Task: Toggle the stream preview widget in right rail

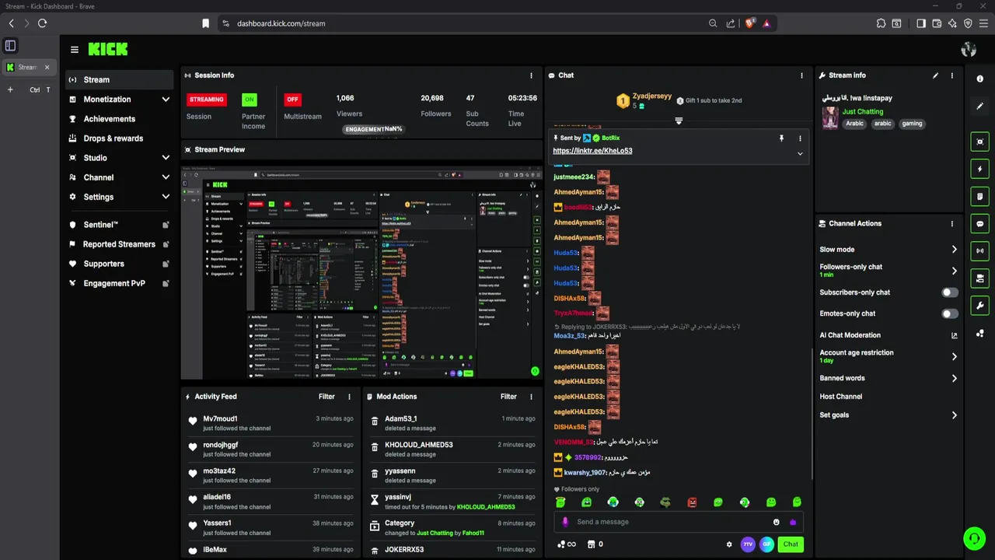Action: [979, 142]
